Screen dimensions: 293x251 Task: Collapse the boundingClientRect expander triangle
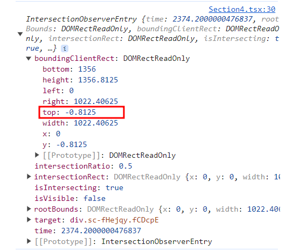(29, 59)
